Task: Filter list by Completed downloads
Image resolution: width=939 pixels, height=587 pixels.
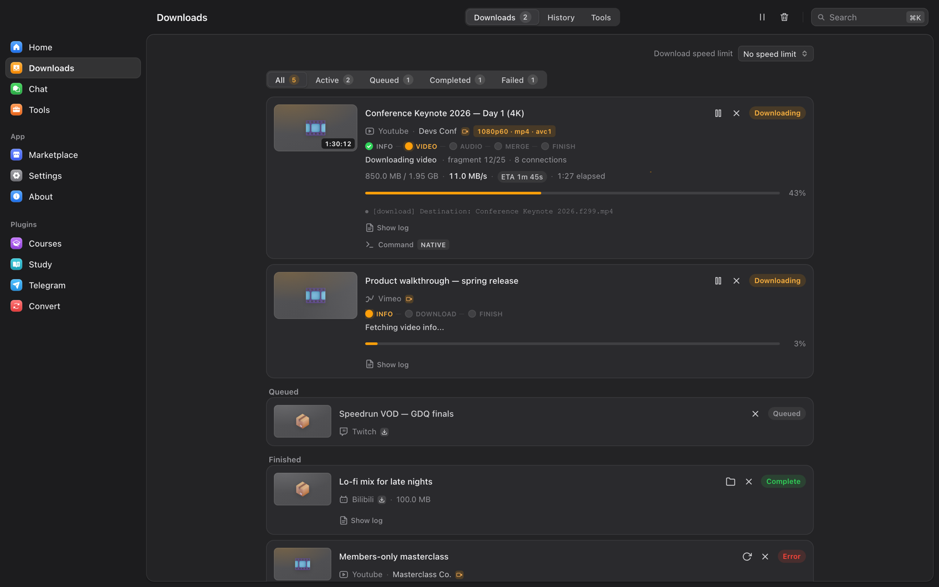Action: tap(457, 80)
